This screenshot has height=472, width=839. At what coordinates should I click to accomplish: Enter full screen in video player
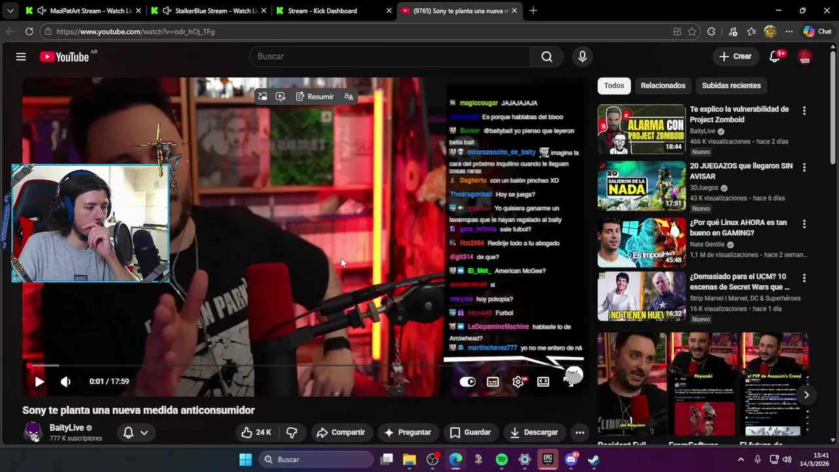[x=569, y=382]
